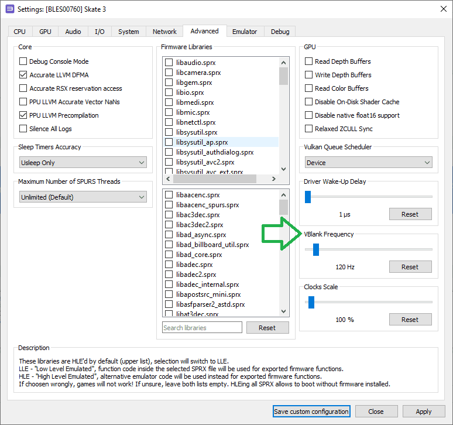453x425 pixels.
Task: Click upper list scroll-left arrow
Action: (x=168, y=179)
